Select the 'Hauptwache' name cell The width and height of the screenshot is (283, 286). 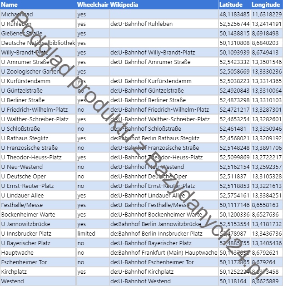click(x=38, y=252)
